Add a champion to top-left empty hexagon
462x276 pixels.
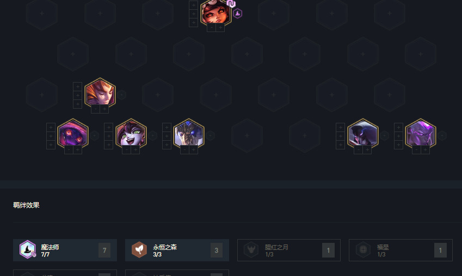(42, 14)
